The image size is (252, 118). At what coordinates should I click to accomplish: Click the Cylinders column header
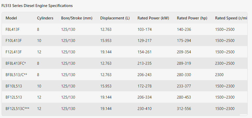coord(45,18)
